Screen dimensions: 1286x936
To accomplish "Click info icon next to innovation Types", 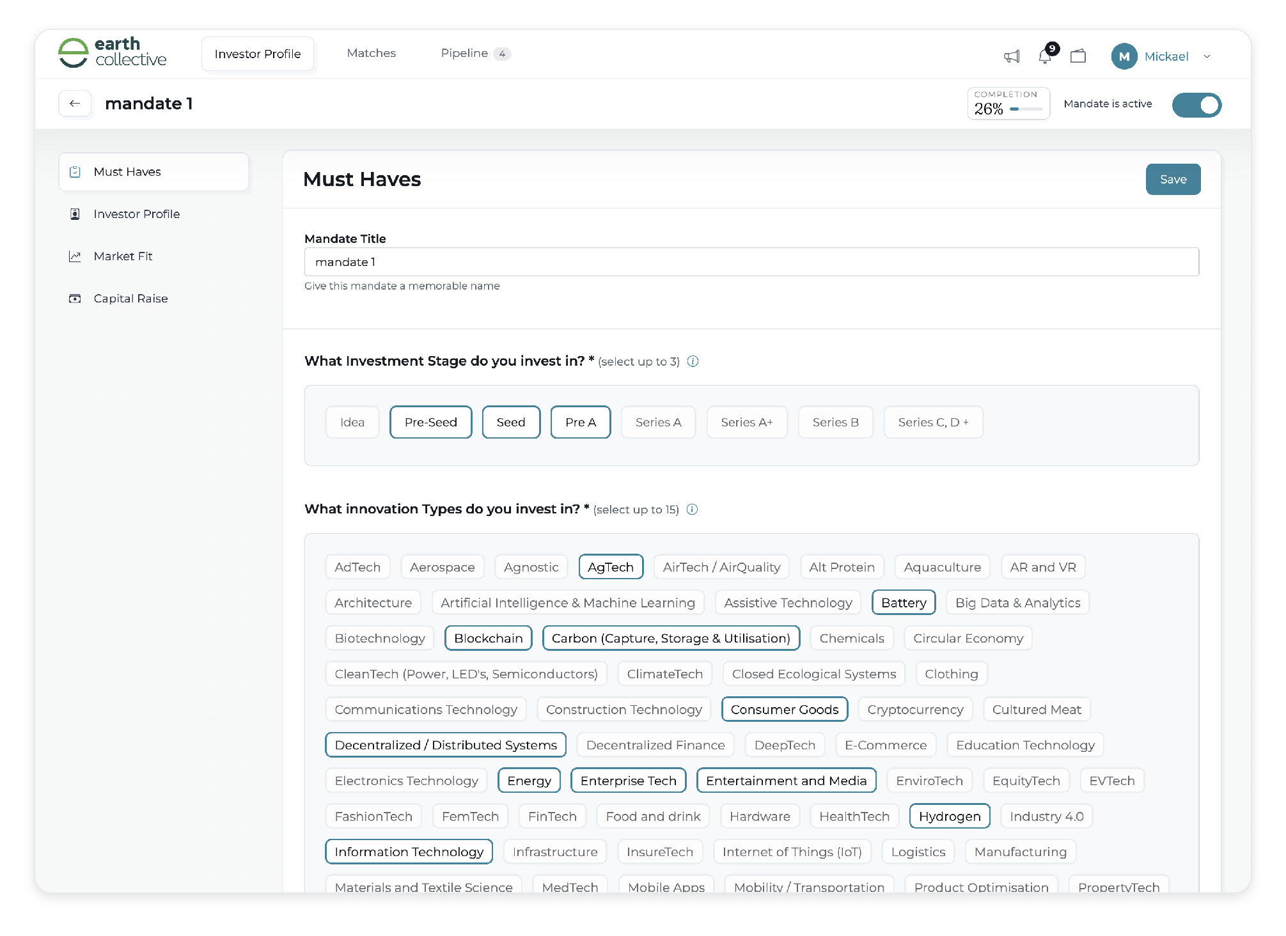I will click(692, 510).
